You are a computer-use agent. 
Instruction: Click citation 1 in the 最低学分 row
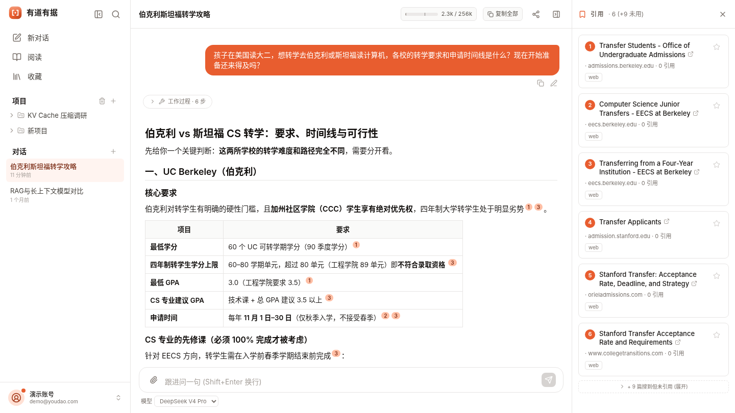coord(356,245)
